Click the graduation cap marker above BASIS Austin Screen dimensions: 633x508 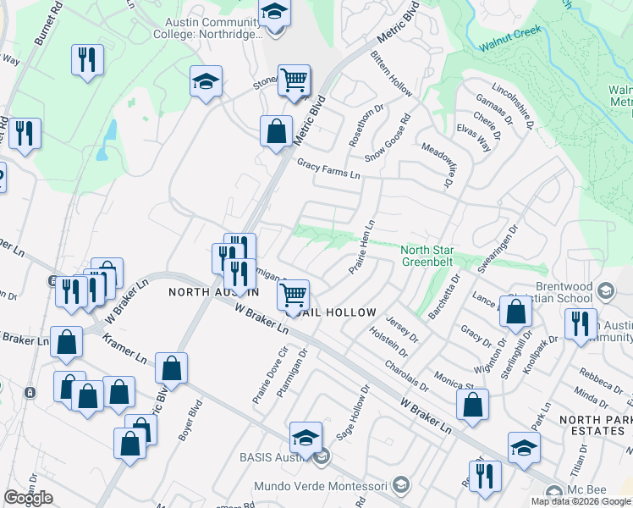[x=305, y=441]
